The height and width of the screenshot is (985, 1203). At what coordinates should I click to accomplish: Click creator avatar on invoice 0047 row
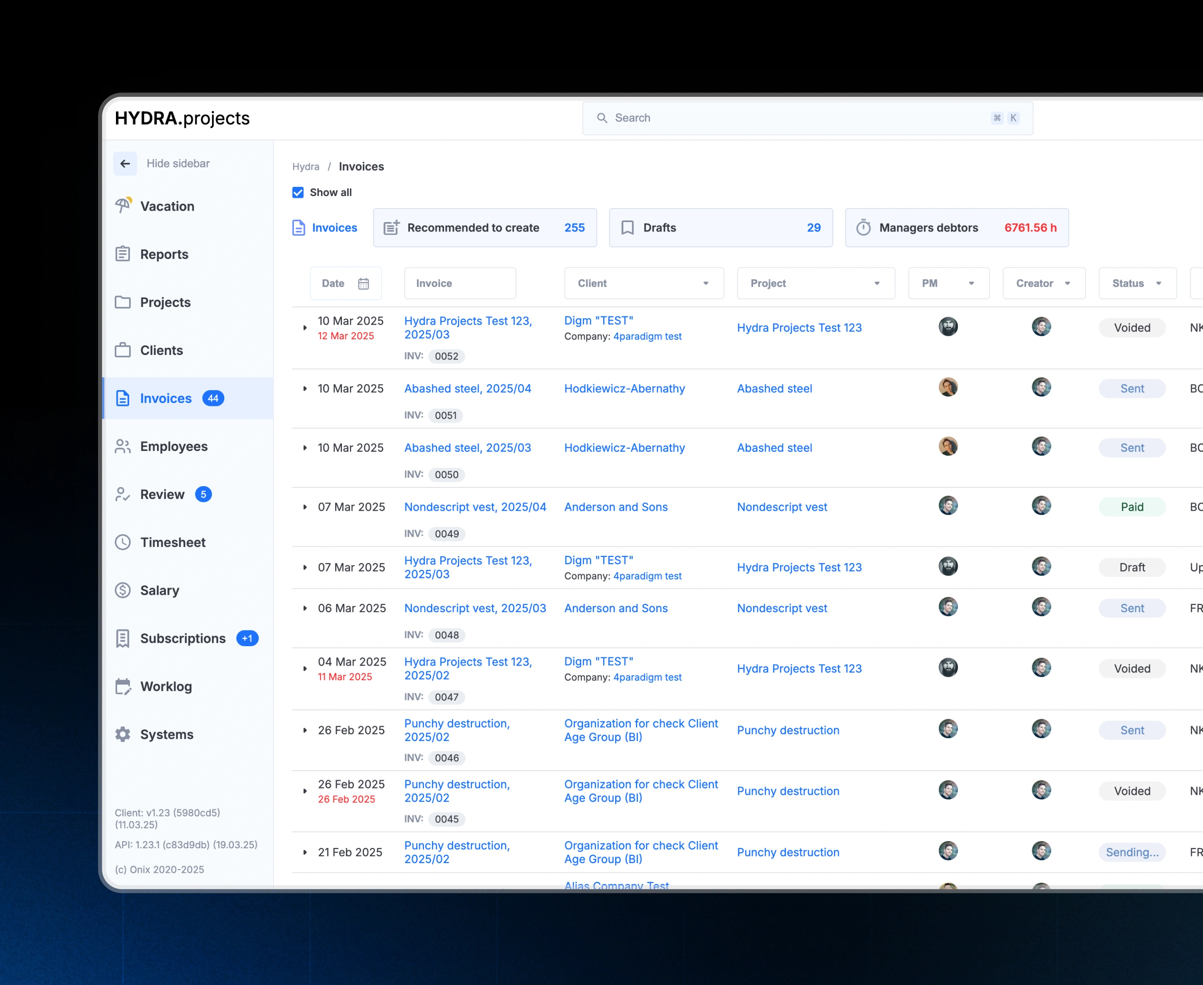pyautogui.click(x=1041, y=668)
